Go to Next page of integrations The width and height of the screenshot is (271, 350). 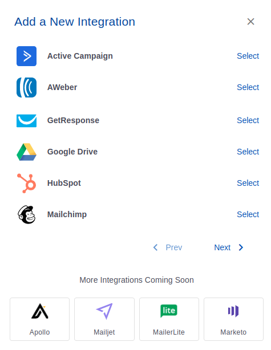pyautogui.click(x=229, y=247)
